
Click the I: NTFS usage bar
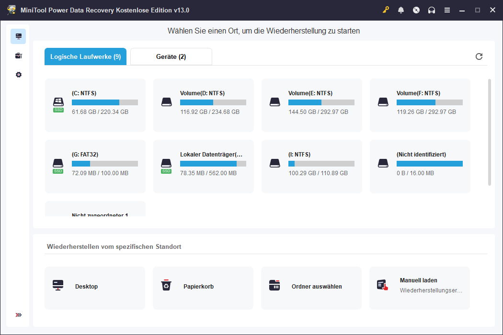(321, 164)
